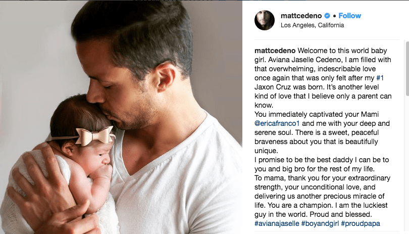Click the 'Proud and blessed' caption text
This screenshot has width=409, height=234.
coord(340,214)
